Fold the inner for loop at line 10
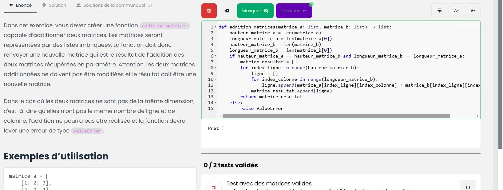503x190 pixels. [x=215, y=79]
